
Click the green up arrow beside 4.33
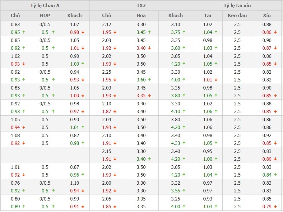[x=184, y=143]
